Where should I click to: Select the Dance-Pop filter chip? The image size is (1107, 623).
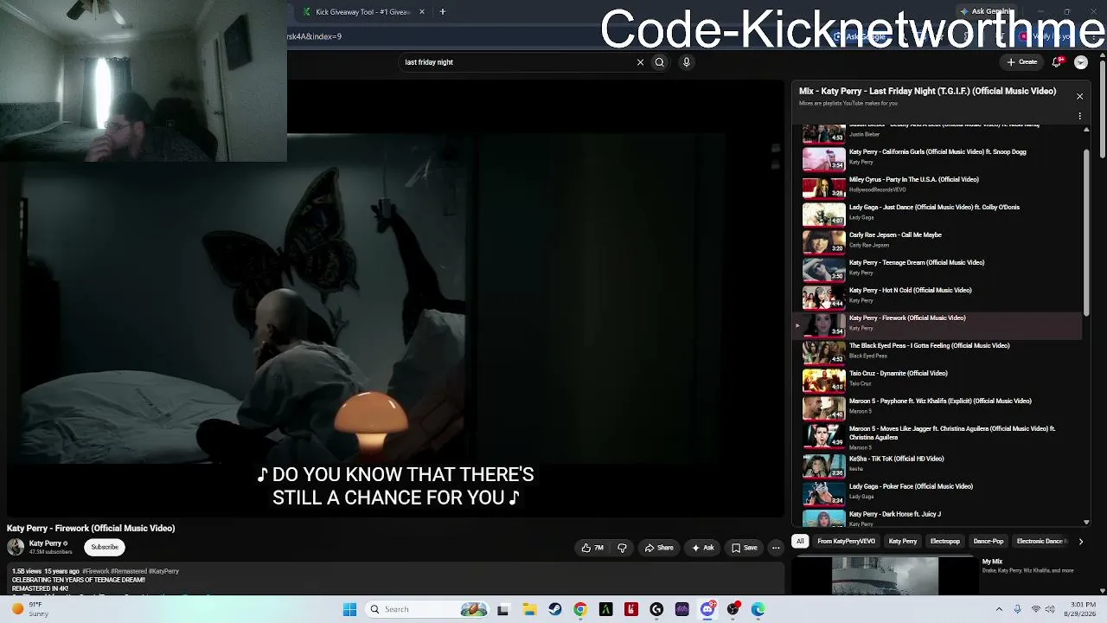tap(989, 542)
